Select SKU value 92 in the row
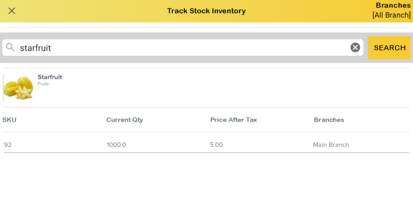Screen dimensions: 413x223 [x=8, y=145]
